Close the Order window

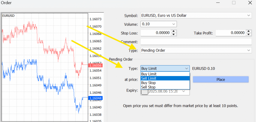[250, 3]
